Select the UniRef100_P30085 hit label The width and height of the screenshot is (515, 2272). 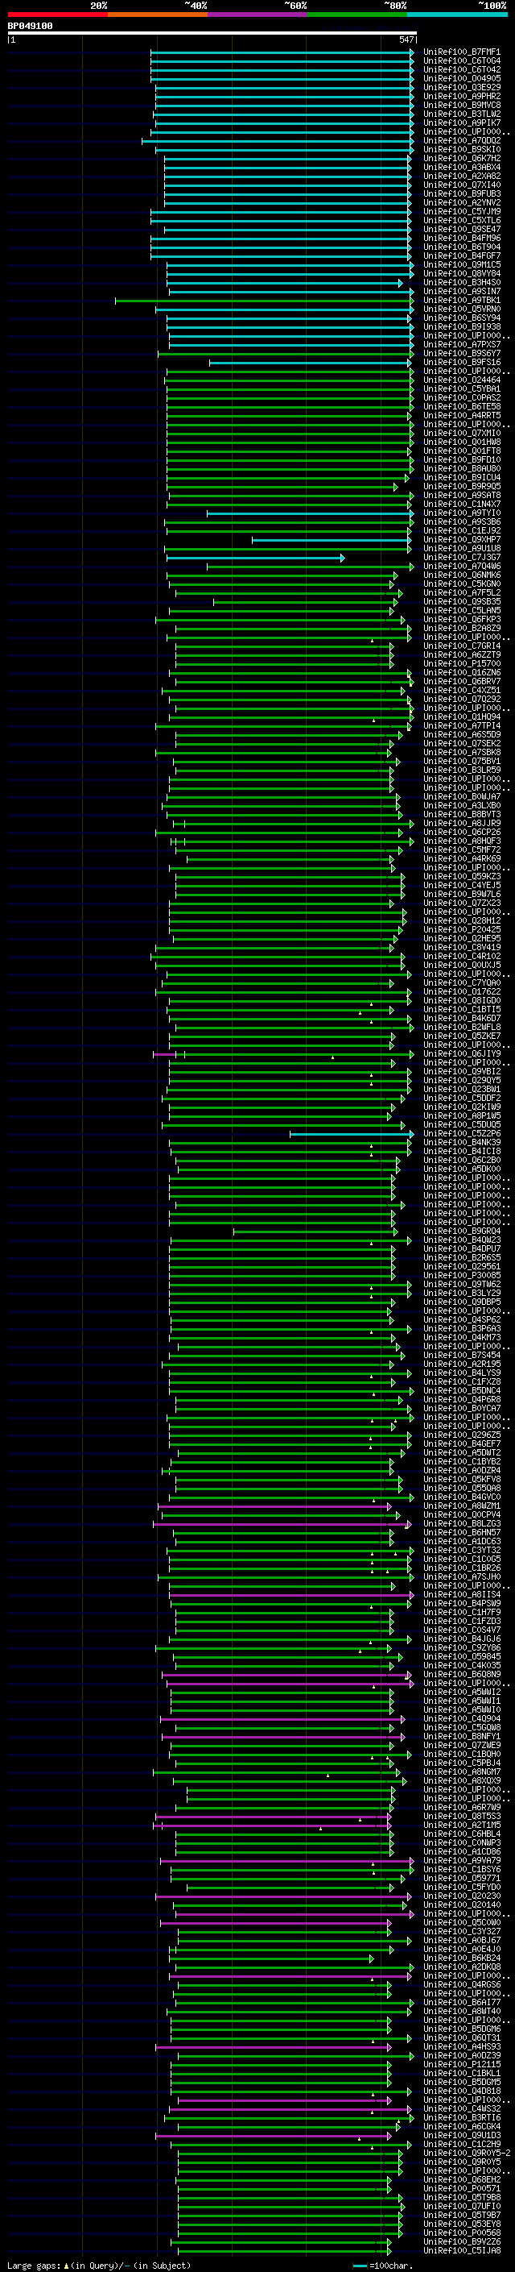(x=462, y=1275)
